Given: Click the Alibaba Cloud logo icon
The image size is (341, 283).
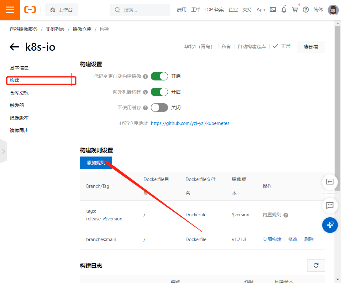Looking at the screenshot, I should click(30, 10).
